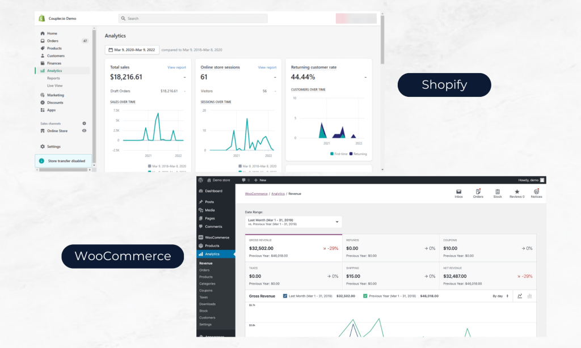The height and width of the screenshot is (348, 581).
Task: Switch to line chart view icon
Action: coord(520,296)
